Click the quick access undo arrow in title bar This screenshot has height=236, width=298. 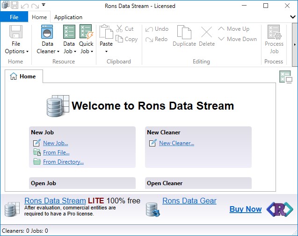(25, 6)
